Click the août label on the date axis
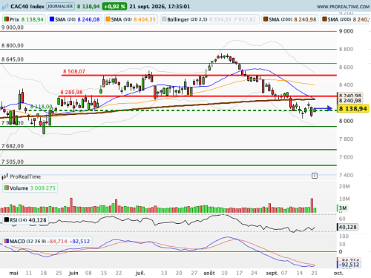This screenshot has height=278, width=371. (x=209, y=273)
